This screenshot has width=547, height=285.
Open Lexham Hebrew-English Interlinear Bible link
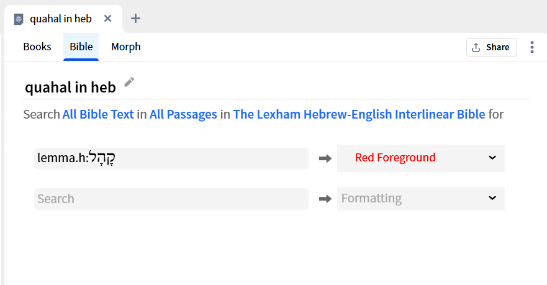tap(359, 114)
